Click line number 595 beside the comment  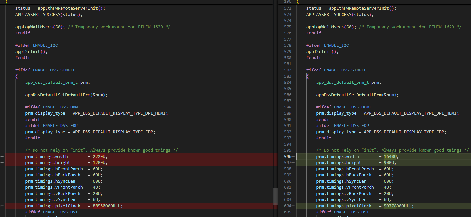(288, 150)
